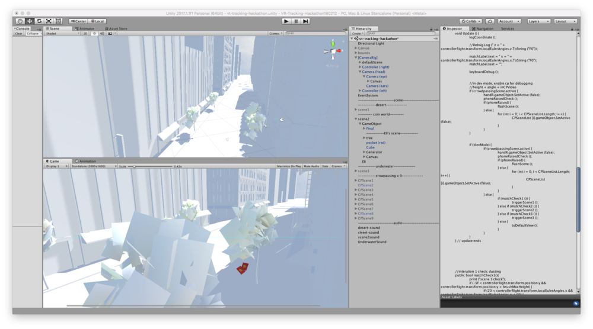Switch to the Navigation tab
Image resolution: width=593 pixels, height=329 pixels.
[x=484, y=28]
